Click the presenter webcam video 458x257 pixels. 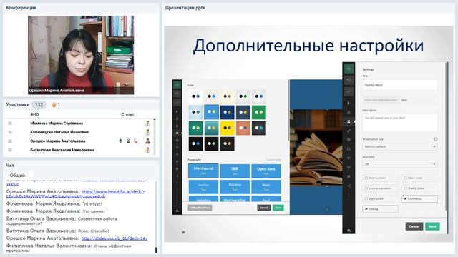click(x=81, y=55)
